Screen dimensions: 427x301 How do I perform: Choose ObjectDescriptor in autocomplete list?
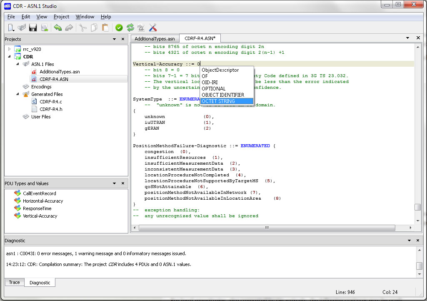[227, 70]
